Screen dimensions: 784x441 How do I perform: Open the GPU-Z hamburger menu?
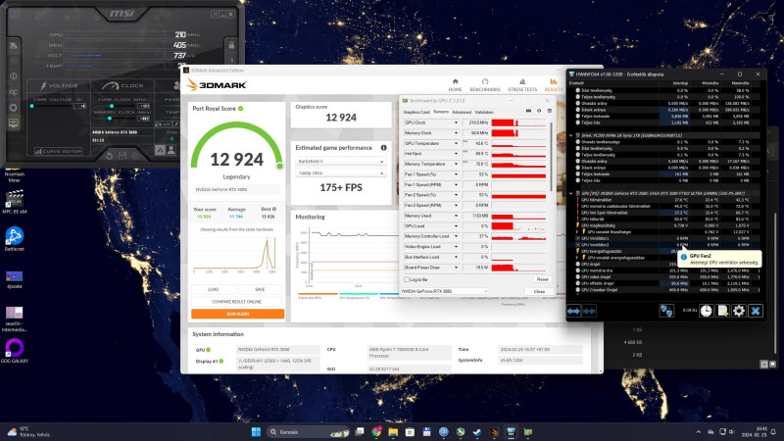(x=549, y=111)
